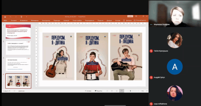Click the Undo arrow in quick access toolbar
This screenshot has width=201, height=106.
click(11, 16)
